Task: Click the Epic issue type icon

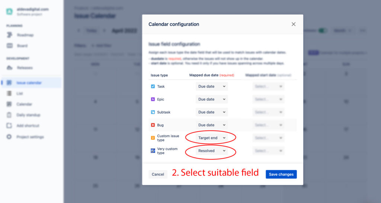Action: click(x=153, y=99)
